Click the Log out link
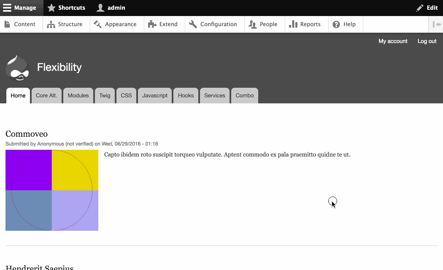Image resolution: width=443 pixels, height=270 pixels. 427,41
